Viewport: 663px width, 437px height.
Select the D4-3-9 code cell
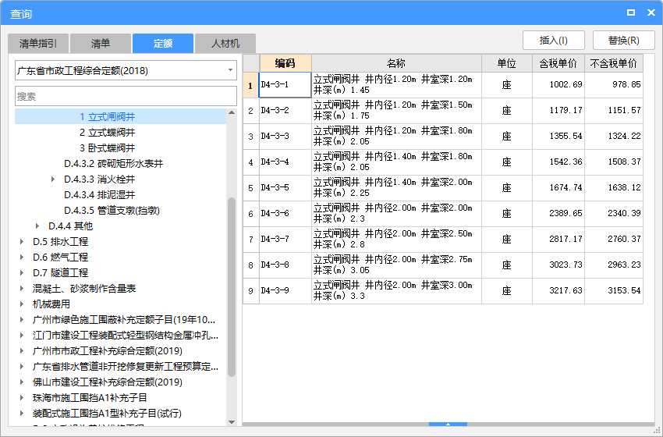tap(285, 291)
